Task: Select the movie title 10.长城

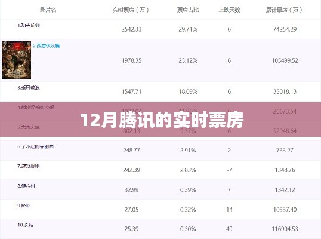Action: coord(26,225)
